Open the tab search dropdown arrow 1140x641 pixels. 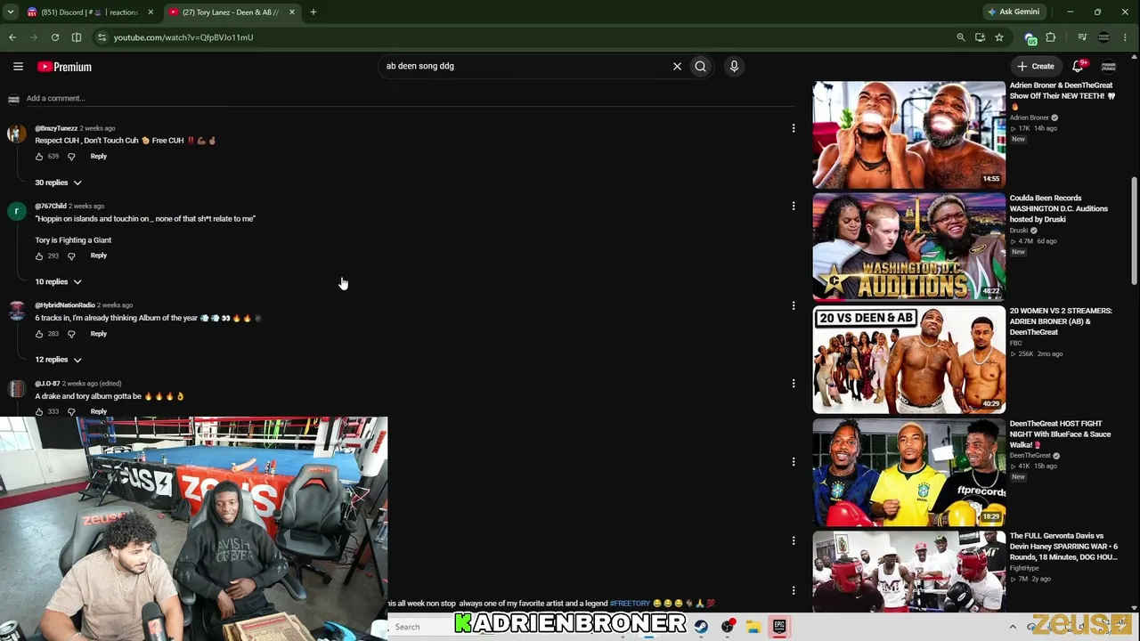11,12
